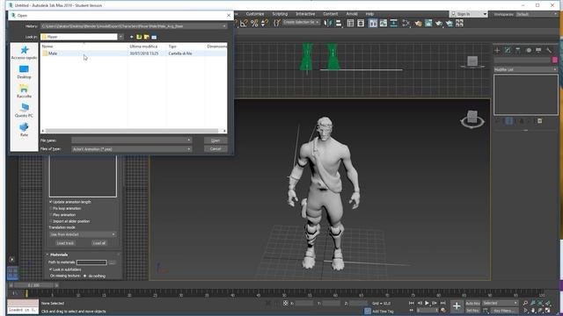Image resolution: width=563 pixels, height=316 pixels.
Task: Click the Spinner Snap toggle icon
Action: point(265,24)
